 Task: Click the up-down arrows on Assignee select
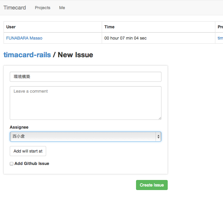click(x=158, y=137)
